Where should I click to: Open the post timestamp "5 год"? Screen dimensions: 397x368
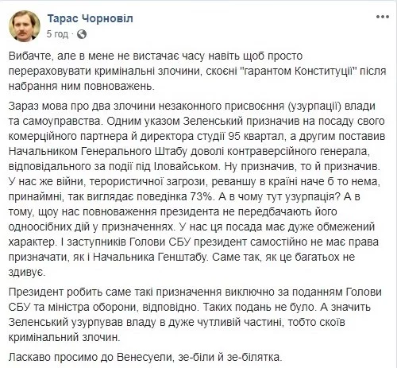click(57, 34)
